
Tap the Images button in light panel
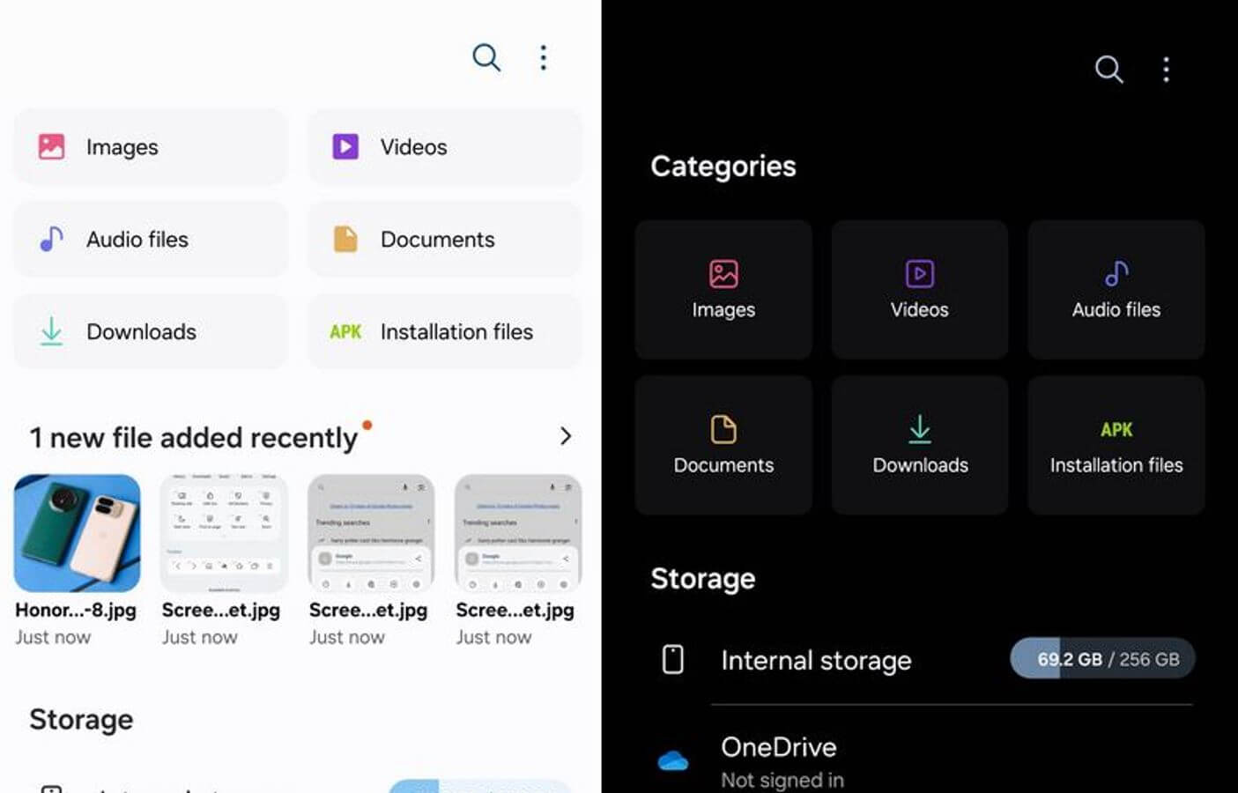click(x=151, y=147)
